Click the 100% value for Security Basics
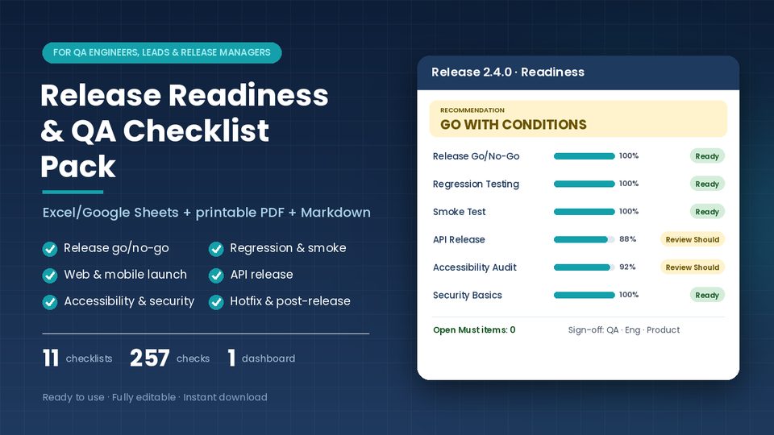Screen dimensions: 774x435 pyautogui.click(x=629, y=295)
